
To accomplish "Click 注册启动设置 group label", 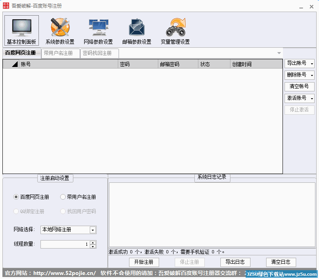I will click(x=55, y=178).
